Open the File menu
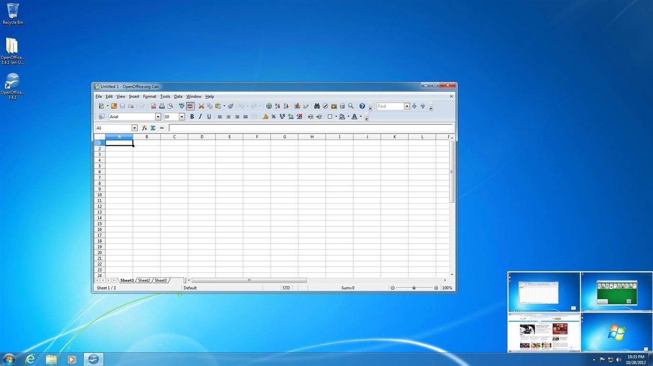 98,97
